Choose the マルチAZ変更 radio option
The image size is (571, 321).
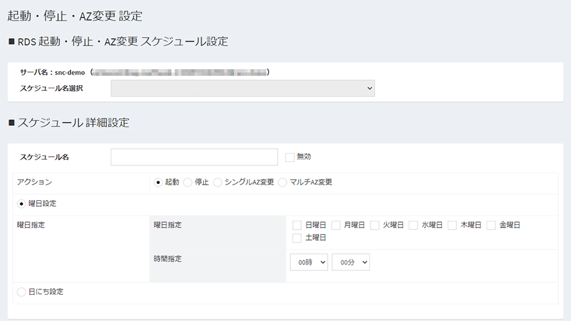point(284,183)
